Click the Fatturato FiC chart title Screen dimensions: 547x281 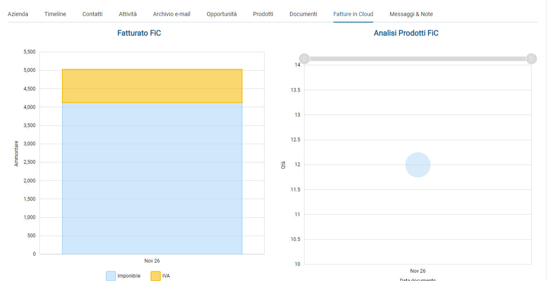click(139, 33)
